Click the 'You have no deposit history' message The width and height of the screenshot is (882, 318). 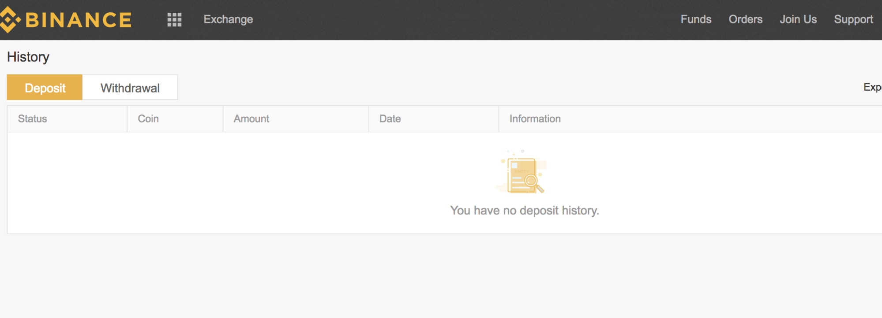tap(525, 211)
